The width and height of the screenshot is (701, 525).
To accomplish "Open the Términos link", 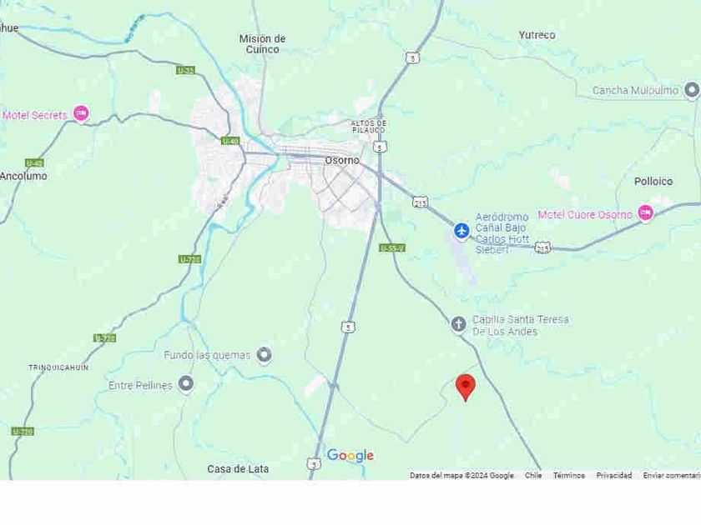I will (568, 476).
